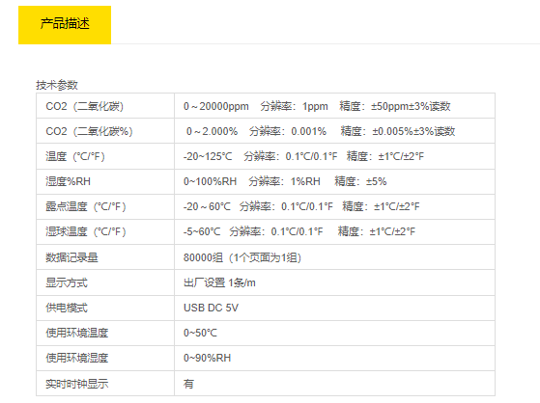The image size is (540, 403).
Task: Click the 技术参数 heading text
Action: click(x=57, y=85)
